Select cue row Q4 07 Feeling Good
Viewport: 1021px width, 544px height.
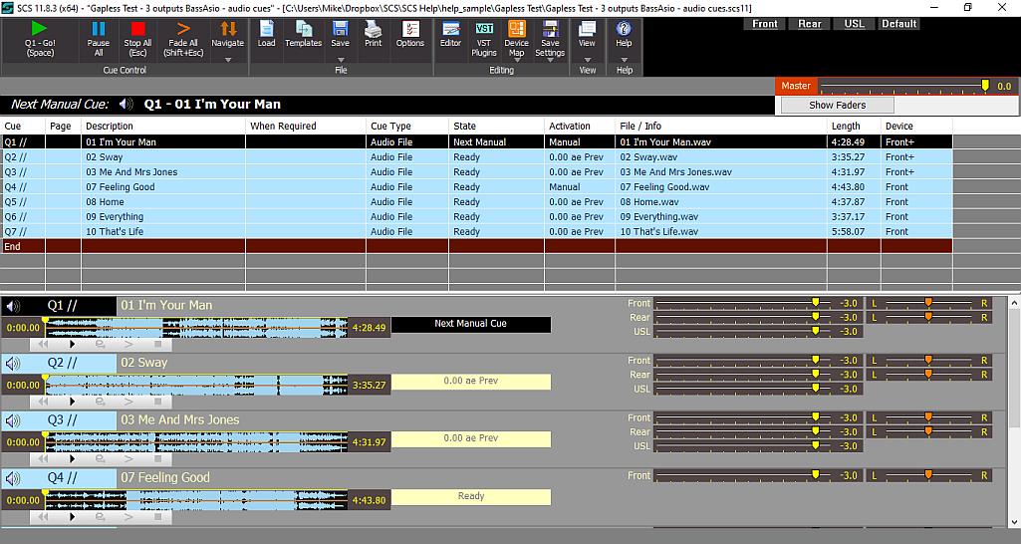pyautogui.click(x=477, y=187)
